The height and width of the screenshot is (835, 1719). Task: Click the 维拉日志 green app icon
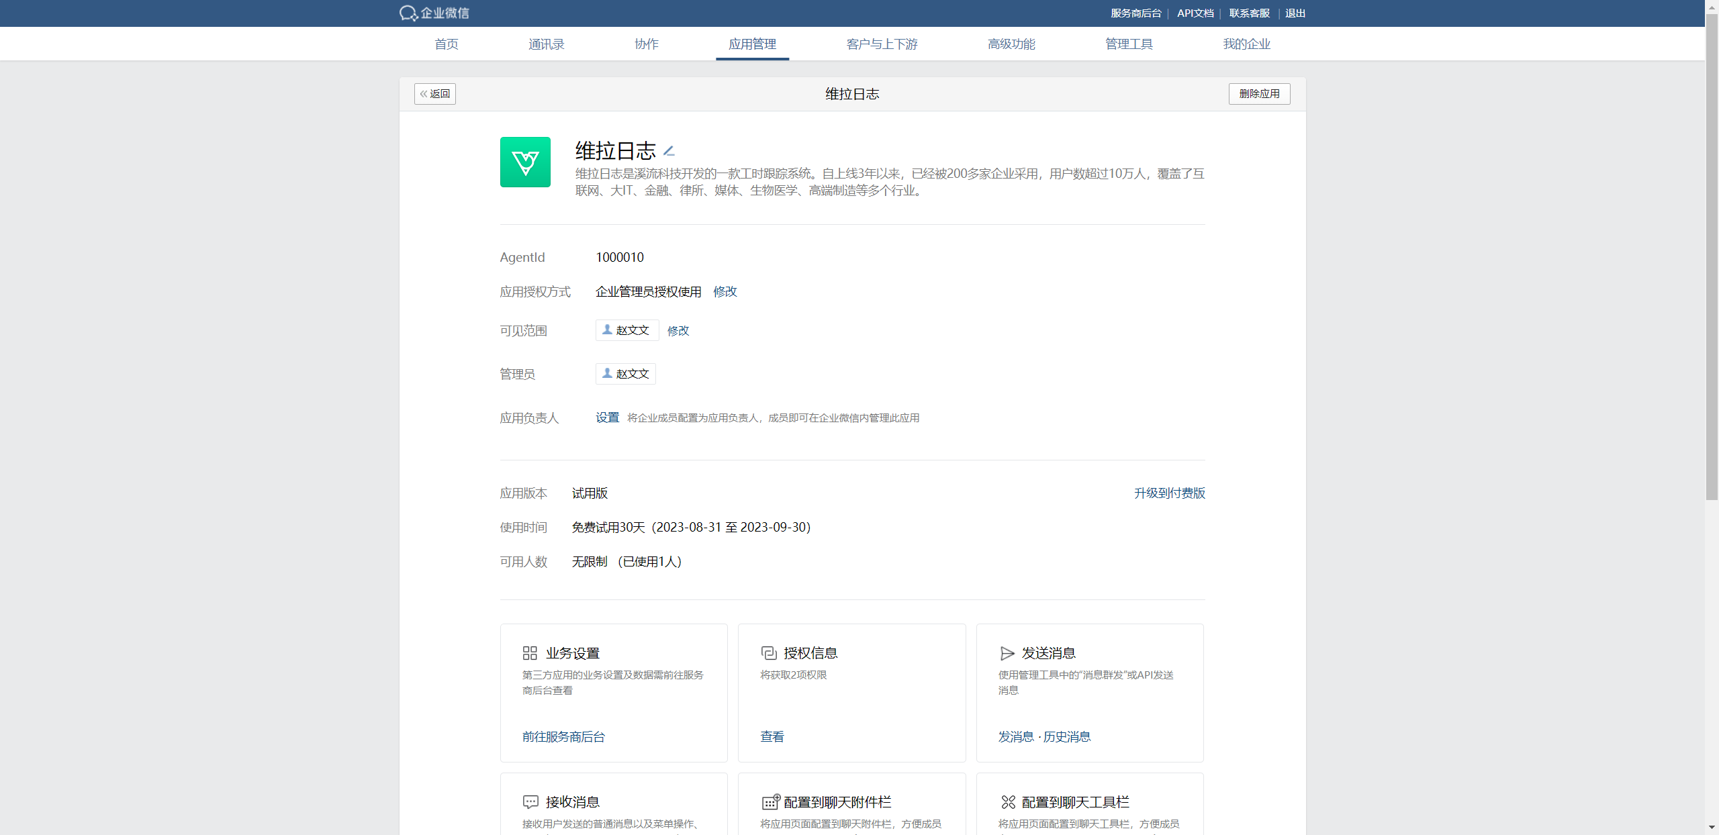click(x=525, y=162)
